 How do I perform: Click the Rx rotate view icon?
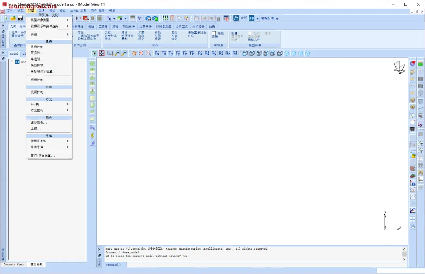[x=200, y=53]
